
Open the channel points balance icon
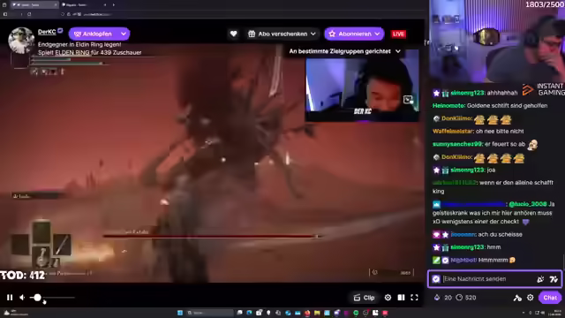(x=437, y=298)
